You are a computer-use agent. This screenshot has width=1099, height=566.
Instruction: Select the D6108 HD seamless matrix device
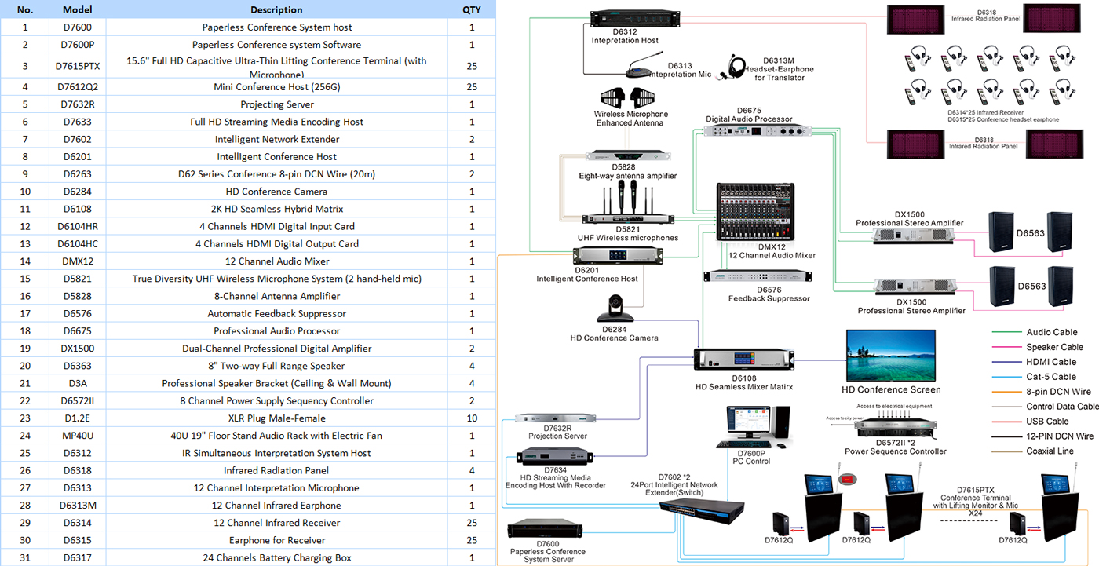point(743,359)
